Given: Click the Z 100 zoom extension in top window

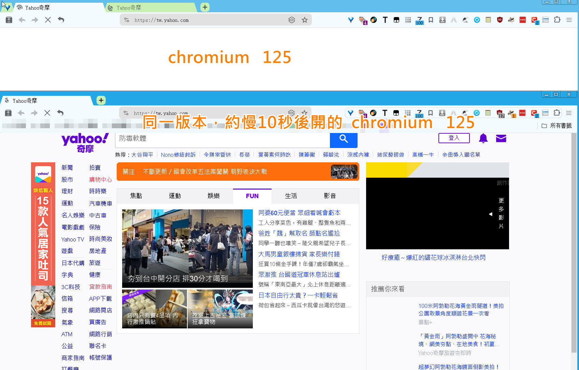Looking at the screenshot, I should (x=420, y=20).
